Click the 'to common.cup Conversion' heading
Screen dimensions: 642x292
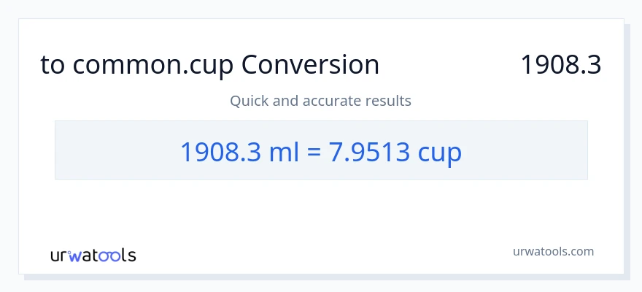coord(209,65)
